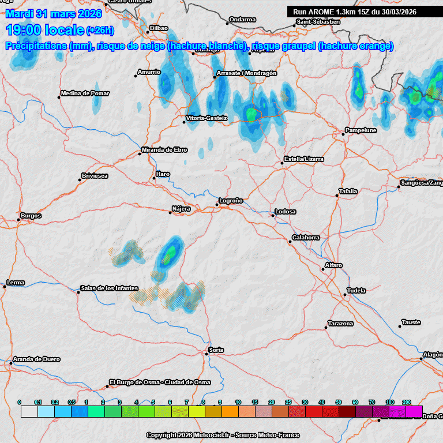Click the bright magenta swatch at the scale's end

(x=414, y=411)
